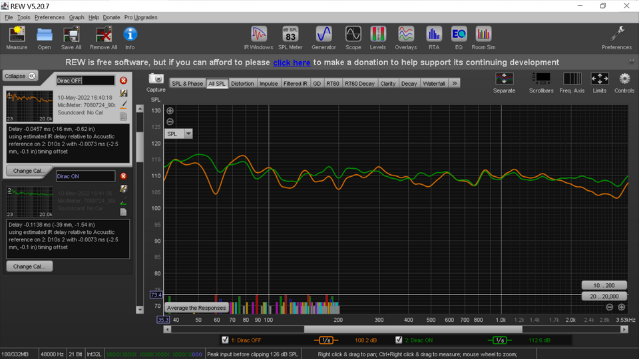Click the Average the Responses button

(x=196, y=308)
